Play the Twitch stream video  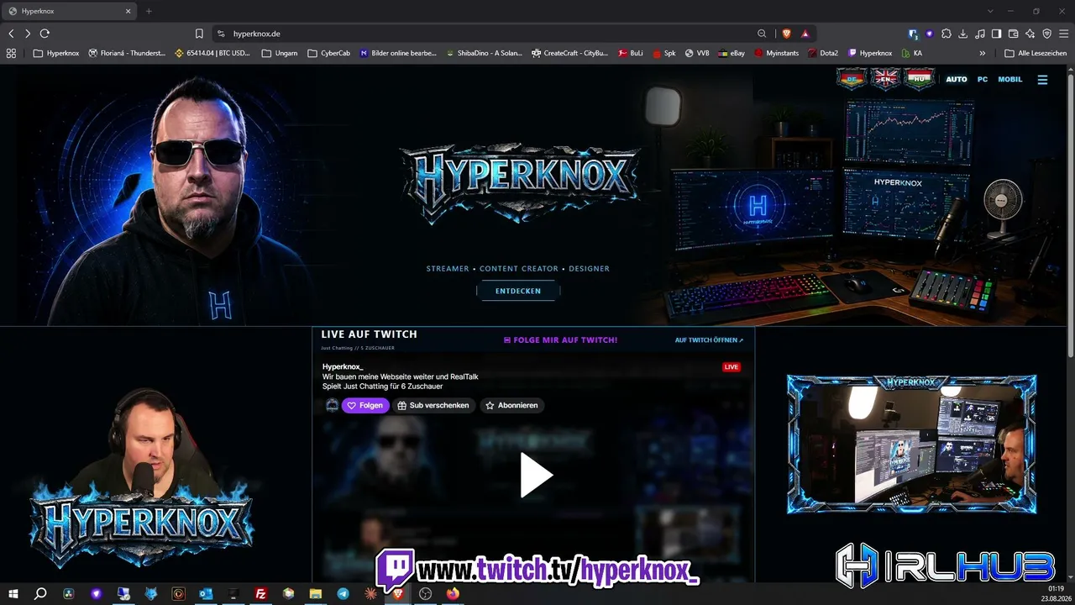point(535,476)
